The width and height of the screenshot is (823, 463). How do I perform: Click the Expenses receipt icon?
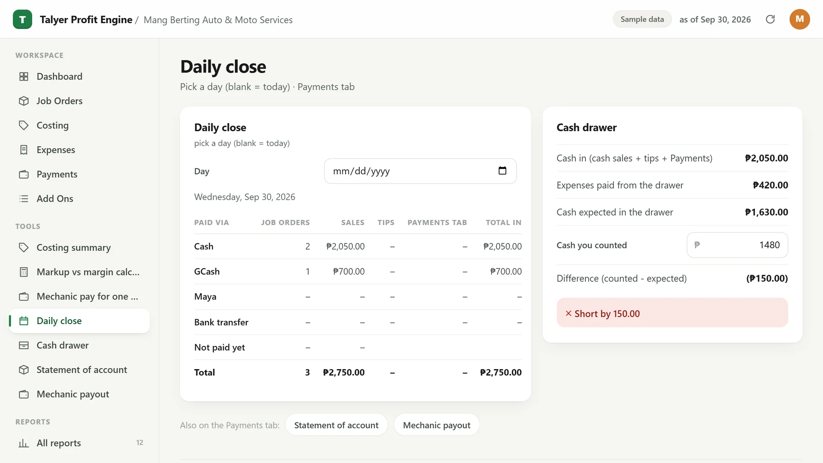pyautogui.click(x=24, y=150)
